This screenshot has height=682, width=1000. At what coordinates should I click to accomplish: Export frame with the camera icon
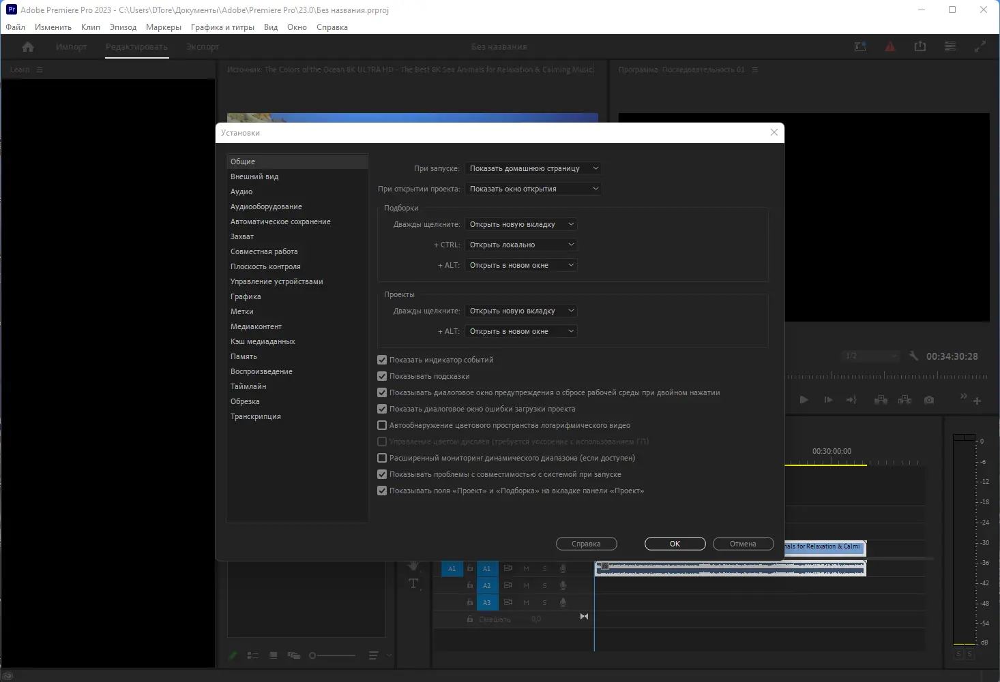tap(929, 400)
